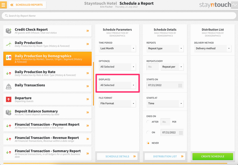This screenshot has width=238, height=165.
Task: Click the Repeats Every number field
Action: click(x=153, y=67)
